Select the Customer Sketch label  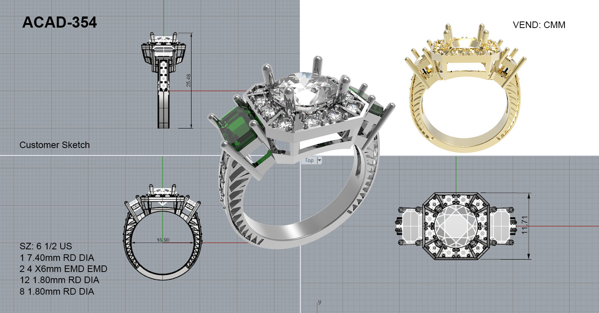click(x=54, y=145)
